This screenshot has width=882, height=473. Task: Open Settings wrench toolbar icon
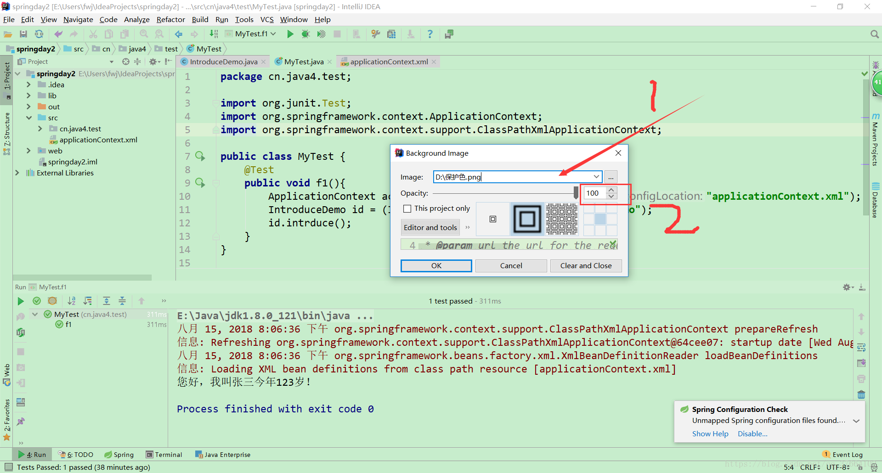tap(376, 34)
